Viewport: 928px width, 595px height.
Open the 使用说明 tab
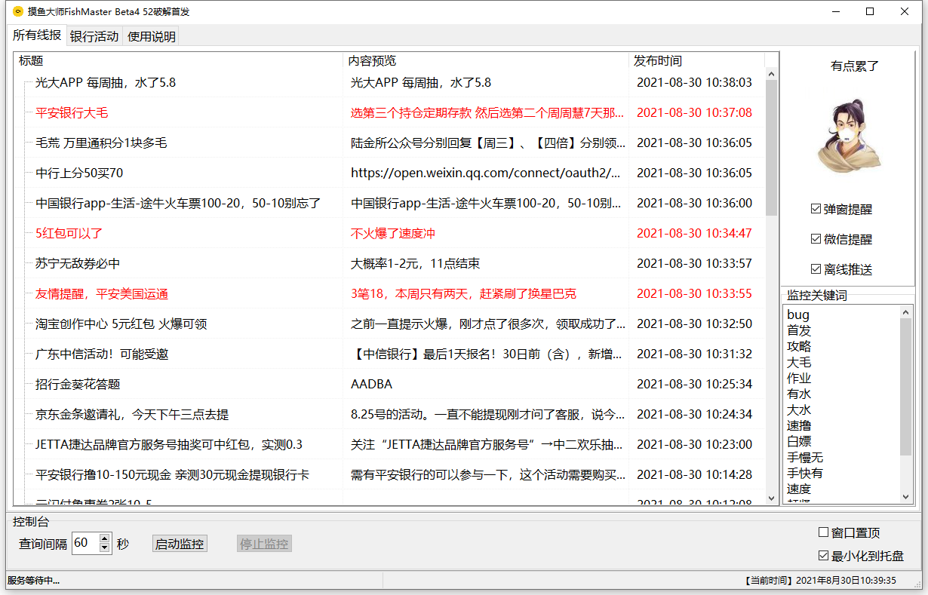click(x=151, y=36)
